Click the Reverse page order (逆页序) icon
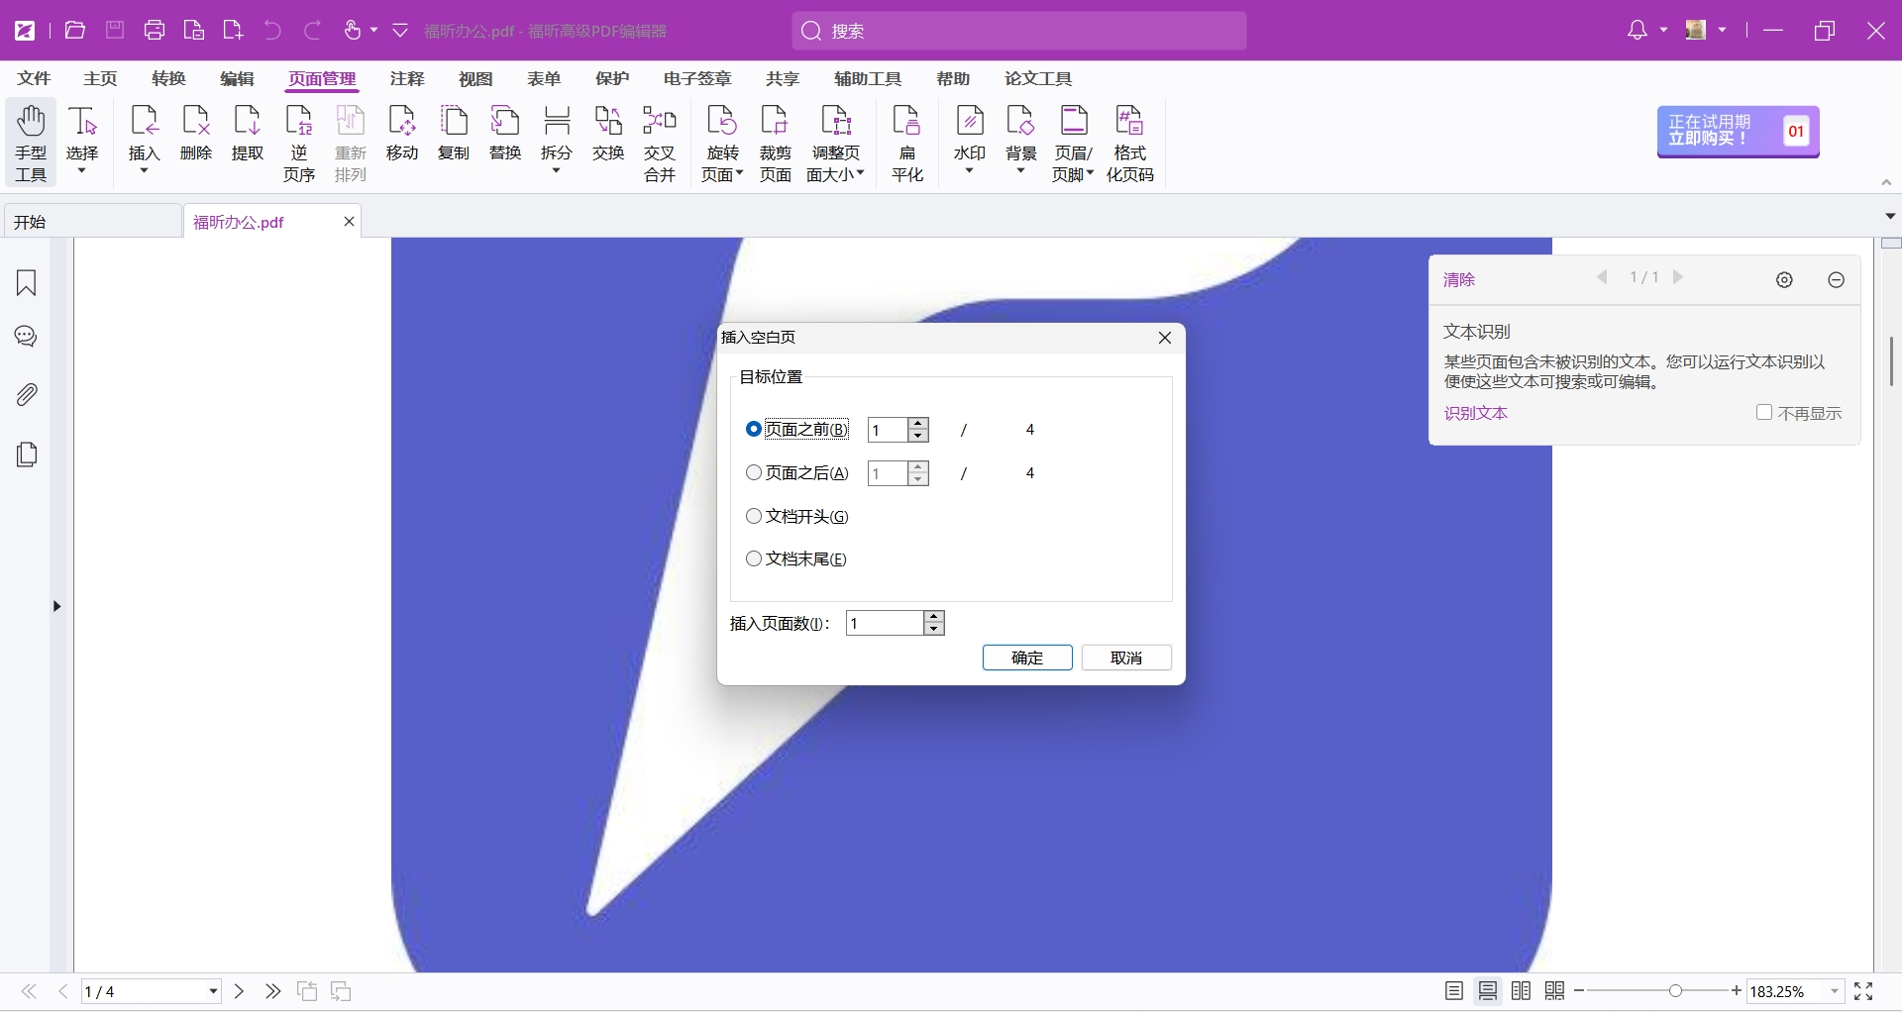The width and height of the screenshot is (1902, 1012). pyautogui.click(x=299, y=143)
